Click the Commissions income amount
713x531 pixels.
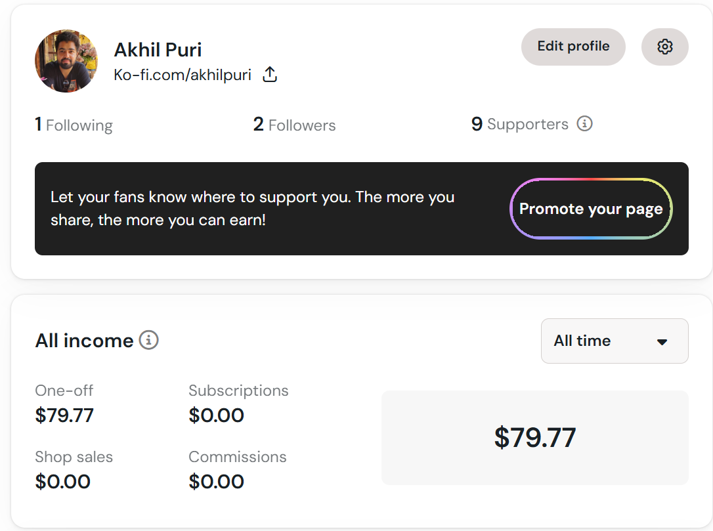click(x=217, y=482)
